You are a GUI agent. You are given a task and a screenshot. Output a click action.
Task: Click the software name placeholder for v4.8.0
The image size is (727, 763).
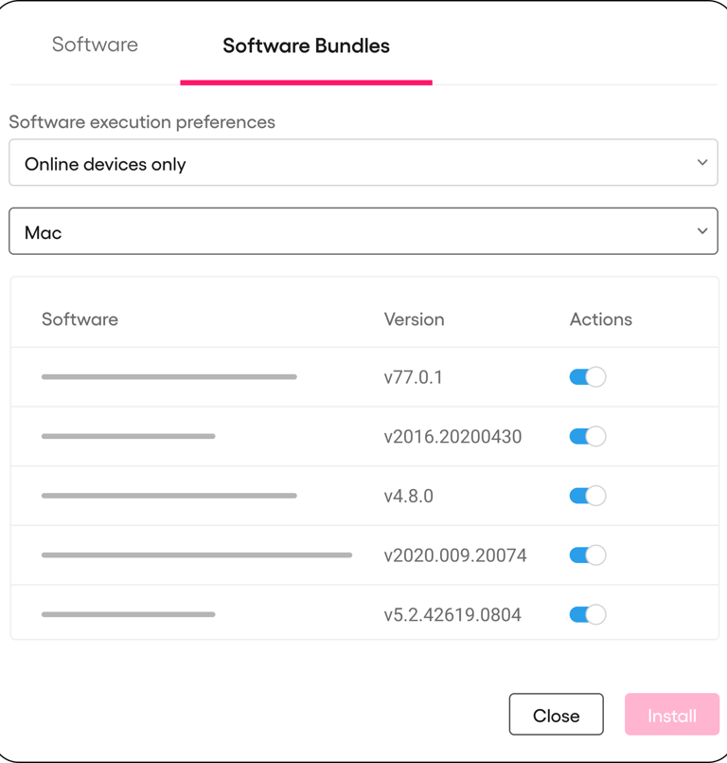[x=169, y=496]
